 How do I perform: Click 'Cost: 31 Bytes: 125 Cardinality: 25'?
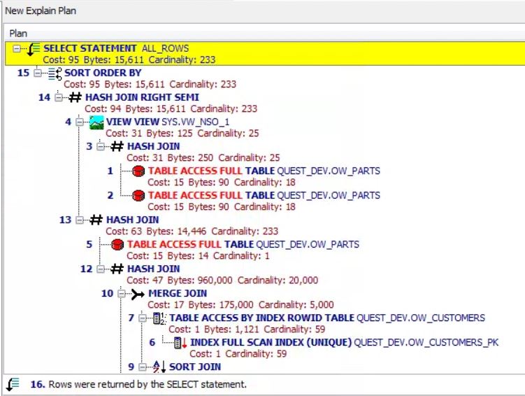tap(182, 134)
